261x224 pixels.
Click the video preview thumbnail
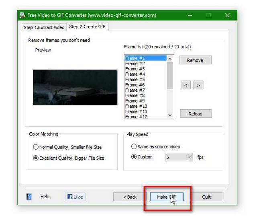(75, 88)
